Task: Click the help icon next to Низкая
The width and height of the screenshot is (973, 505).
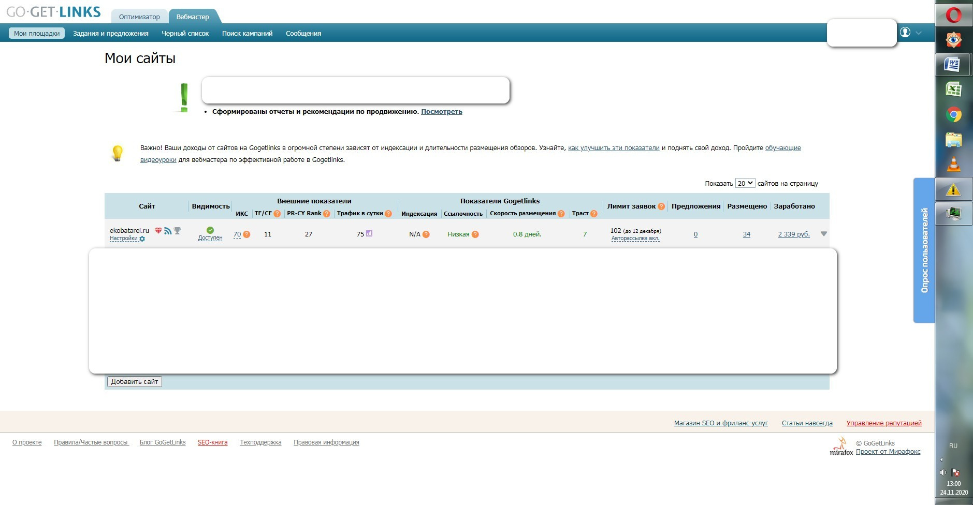Action: pos(475,234)
